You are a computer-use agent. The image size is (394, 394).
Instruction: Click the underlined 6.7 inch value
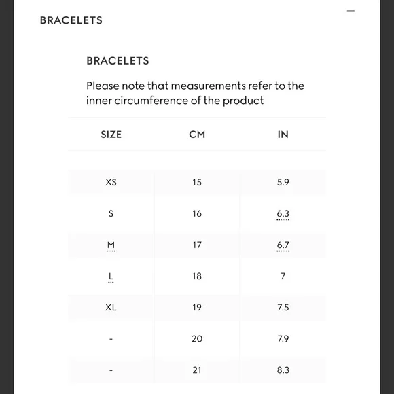pos(283,245)
